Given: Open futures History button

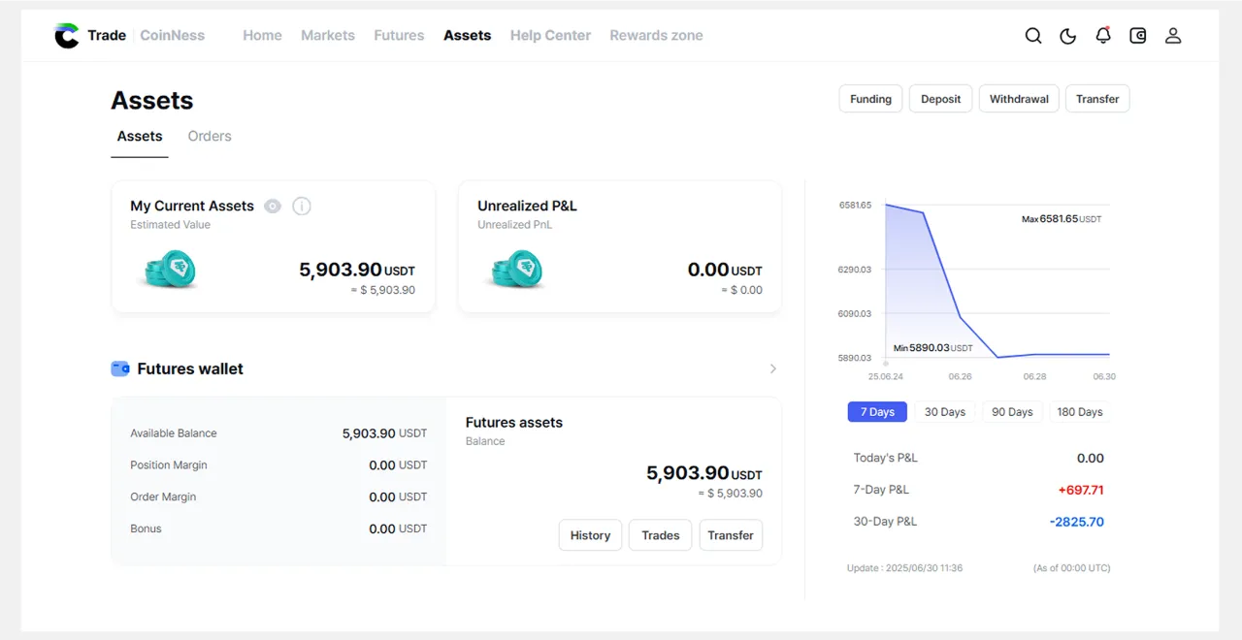Looking at the screenshot, I should [590, 535].
